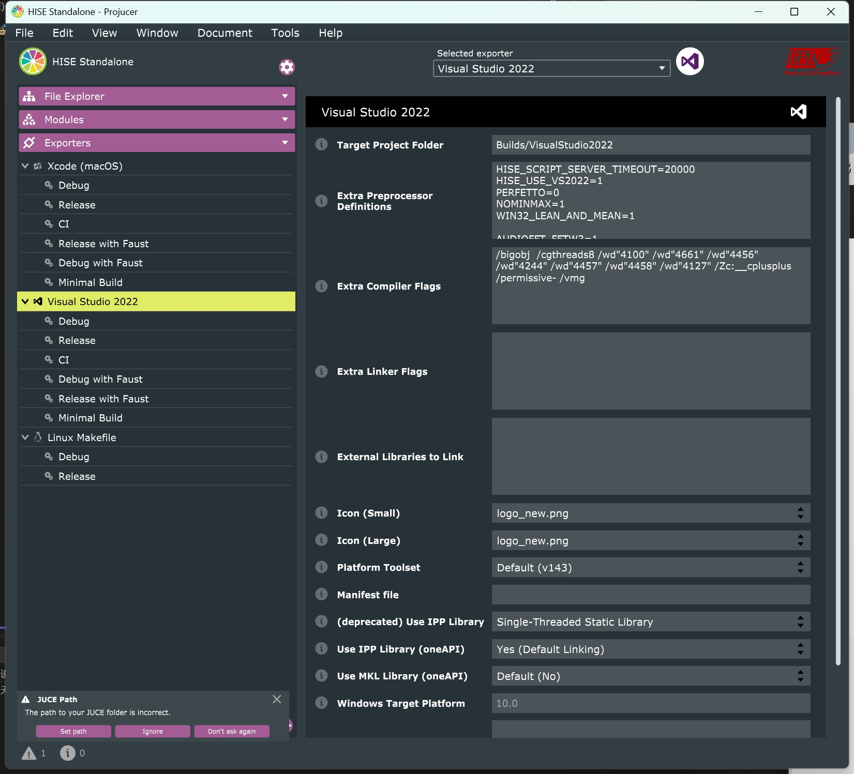Expand the File Explorer panel arrow
Viewport: 854px width, 774px height.
coord(285,96)
